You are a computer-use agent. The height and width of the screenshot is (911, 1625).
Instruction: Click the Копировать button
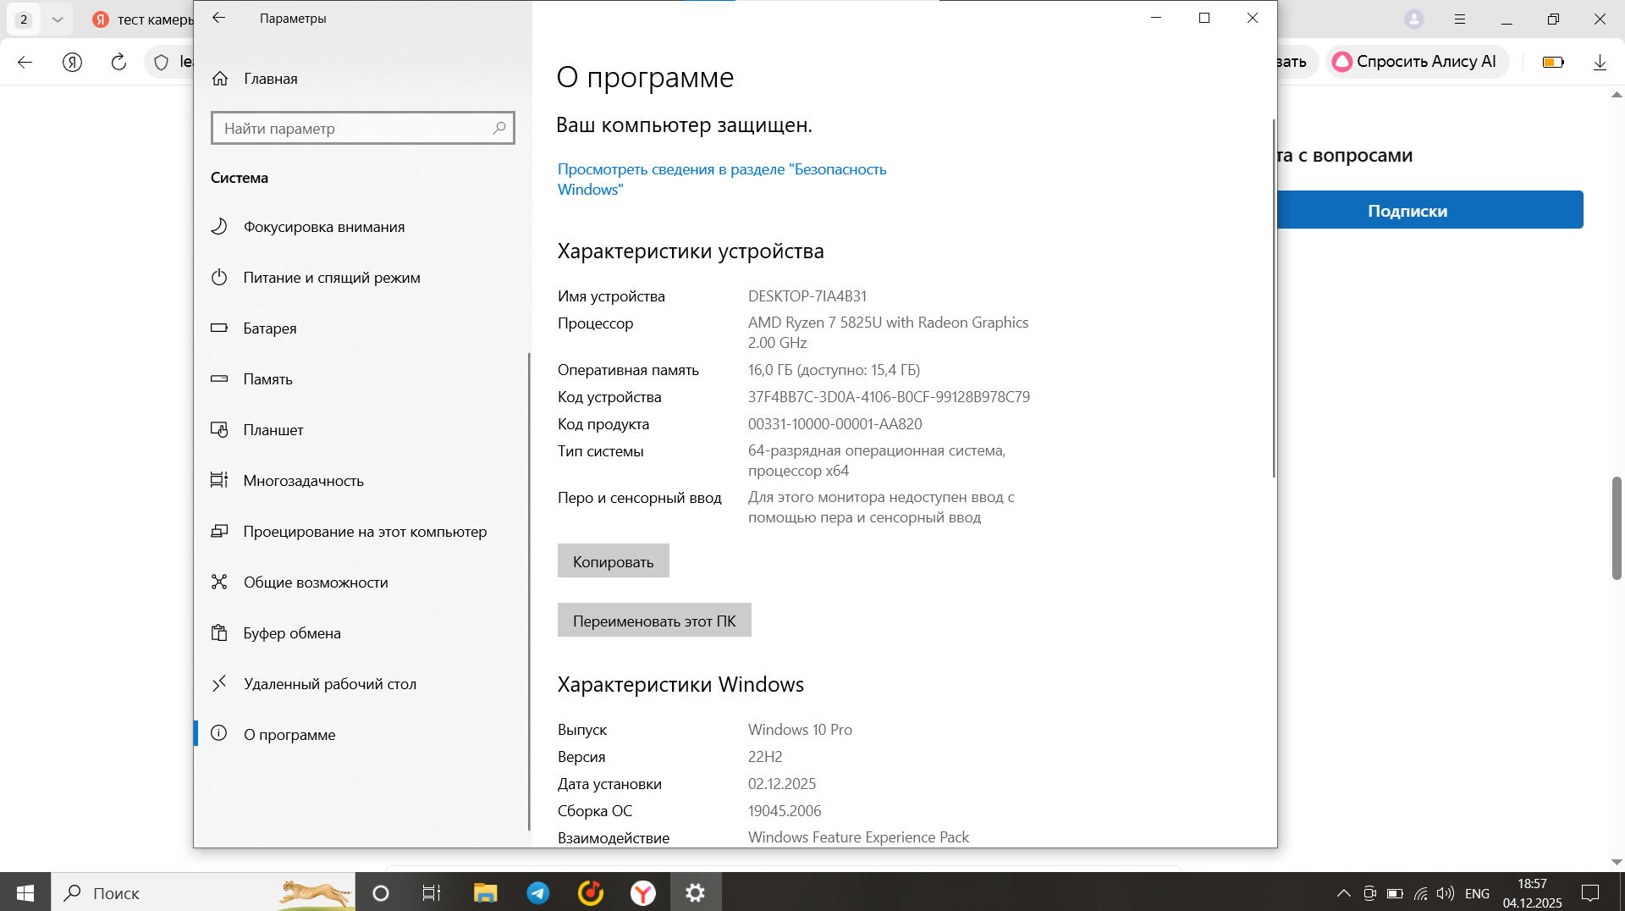(614, 561)
